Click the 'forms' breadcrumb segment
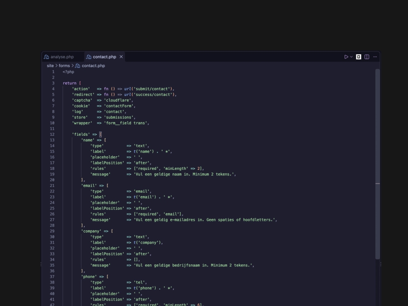The height and width of the screenshot is (306, 408). coord(64,66)
